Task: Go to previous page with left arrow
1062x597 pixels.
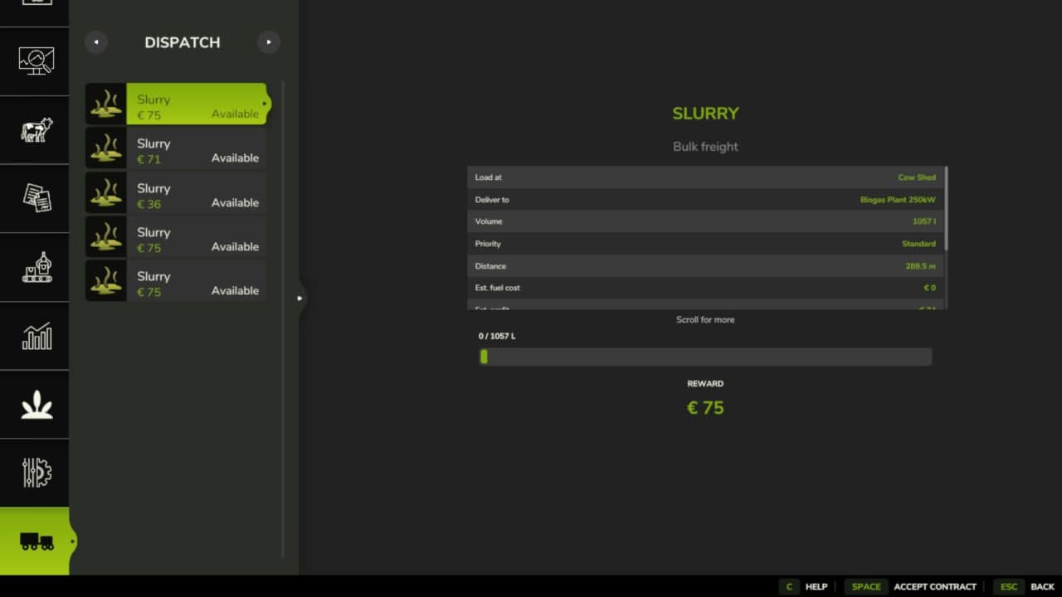Action: [x=96, y=42]
